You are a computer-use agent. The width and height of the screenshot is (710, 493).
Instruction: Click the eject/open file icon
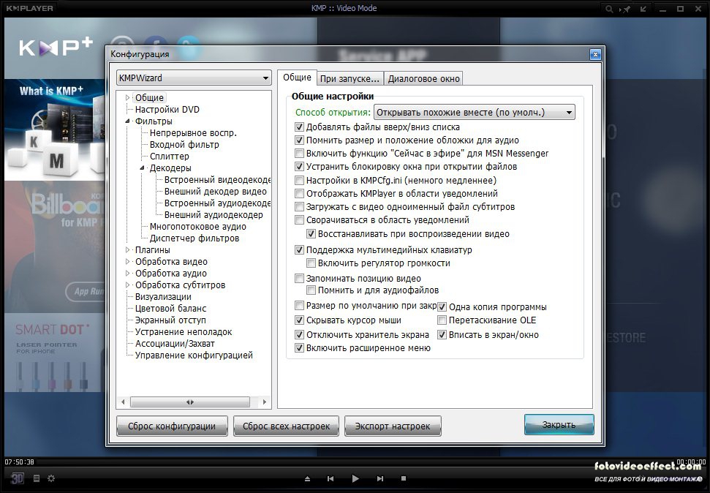coord(307,478)
